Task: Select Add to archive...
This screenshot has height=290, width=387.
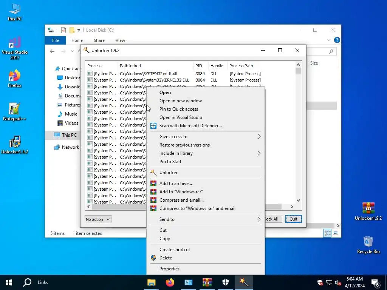Action: pos(206,184)
